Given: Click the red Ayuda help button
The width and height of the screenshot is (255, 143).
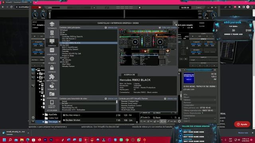Looking at the screenshot, I should click(242, 124).
